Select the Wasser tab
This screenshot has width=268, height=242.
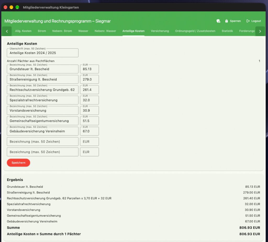pos(83,31)
